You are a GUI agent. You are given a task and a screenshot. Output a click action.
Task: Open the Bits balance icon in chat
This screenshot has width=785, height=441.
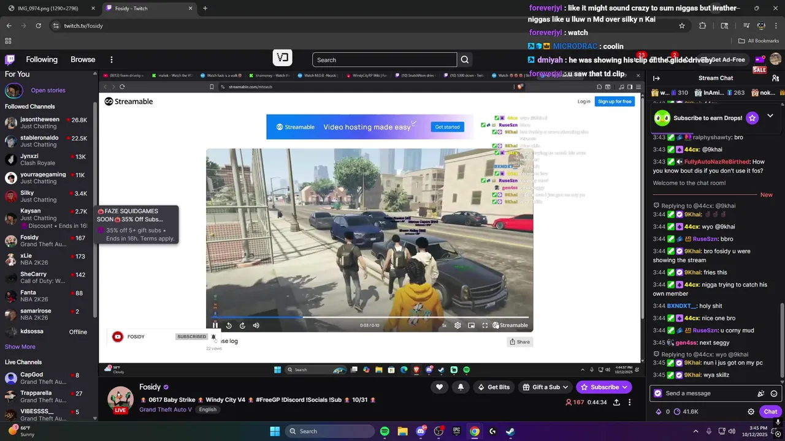(658, 412)
